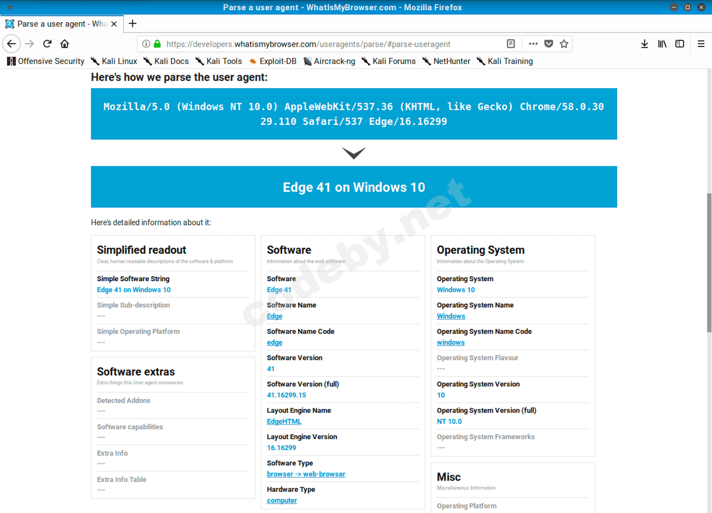
Task: Open the downloads panel
Action: 644,44
